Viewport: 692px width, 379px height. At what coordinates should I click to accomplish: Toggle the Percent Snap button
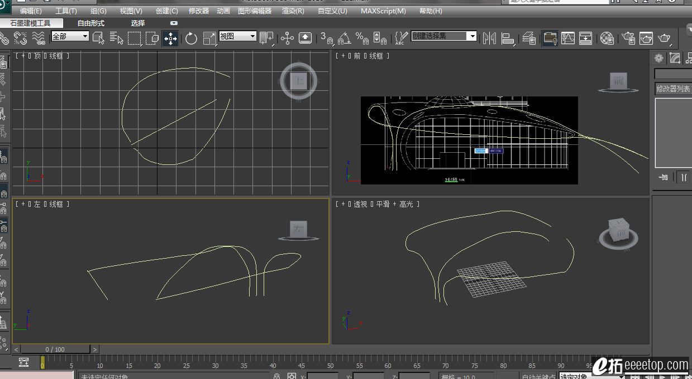tap(362, 38)
